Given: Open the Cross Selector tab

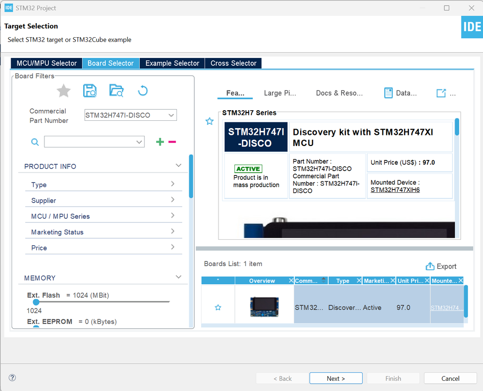Looking at the screenshot, I should [234, 63].
